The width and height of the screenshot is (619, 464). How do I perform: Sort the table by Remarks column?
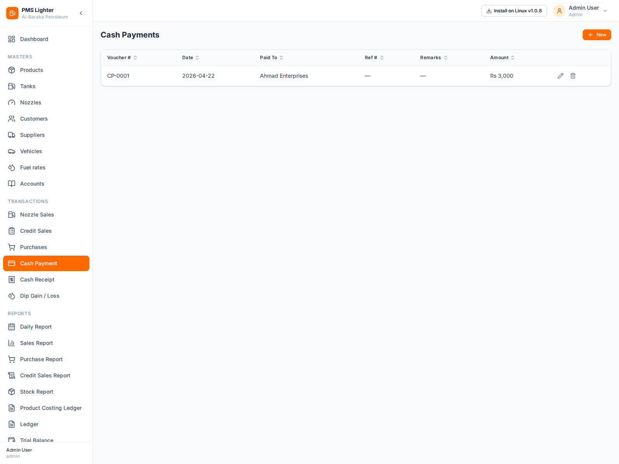(x=434, y=58)
